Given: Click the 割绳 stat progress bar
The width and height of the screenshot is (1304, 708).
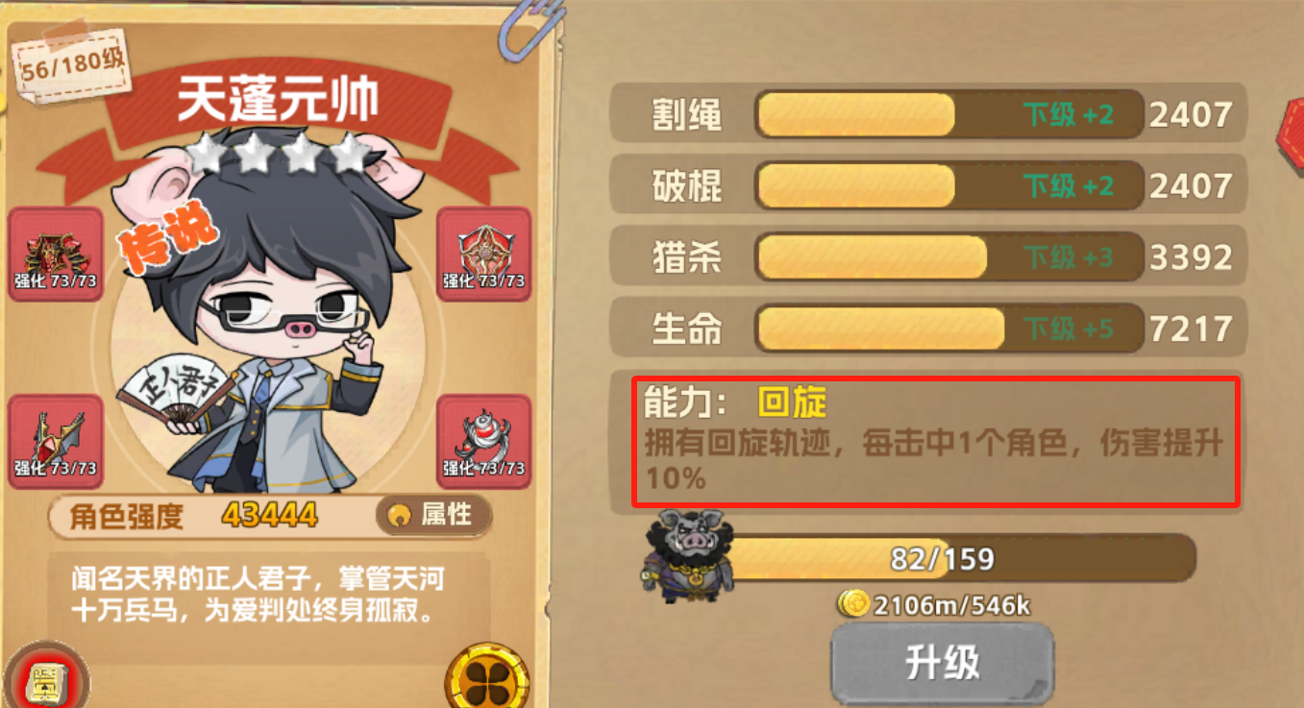Looking at the screenshot, I should coord(948,115).
